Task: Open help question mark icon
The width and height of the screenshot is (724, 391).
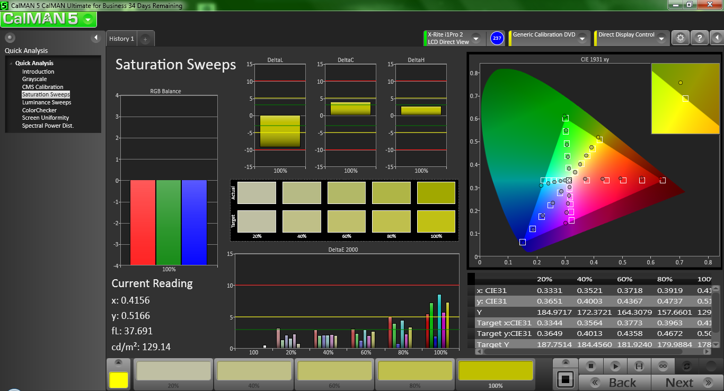Action: (x=699, y=38)
